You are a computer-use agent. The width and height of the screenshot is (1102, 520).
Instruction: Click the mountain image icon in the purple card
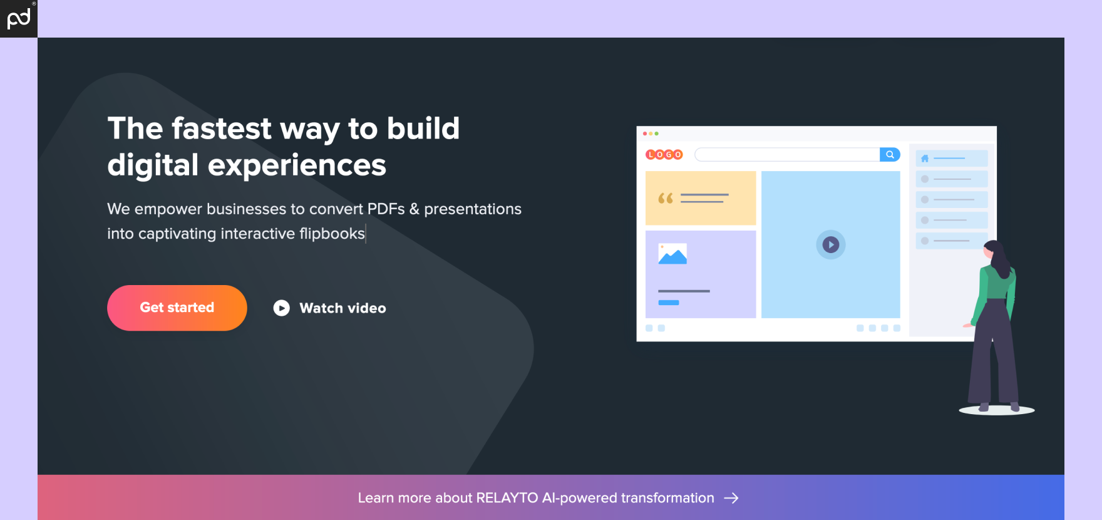point(672,254)
